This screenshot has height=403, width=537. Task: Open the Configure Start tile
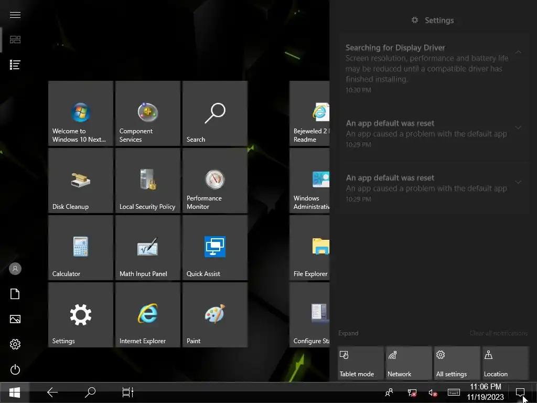point(309,315)
